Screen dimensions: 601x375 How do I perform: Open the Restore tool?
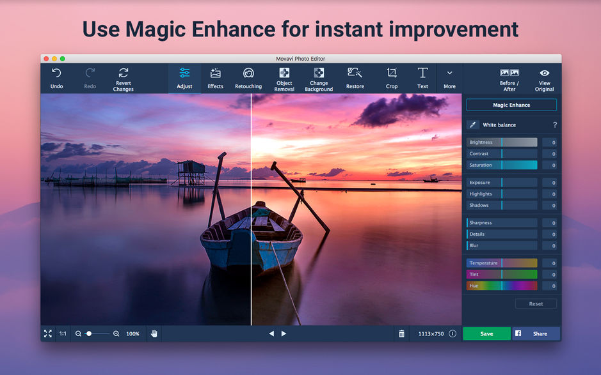coord(355,77)
